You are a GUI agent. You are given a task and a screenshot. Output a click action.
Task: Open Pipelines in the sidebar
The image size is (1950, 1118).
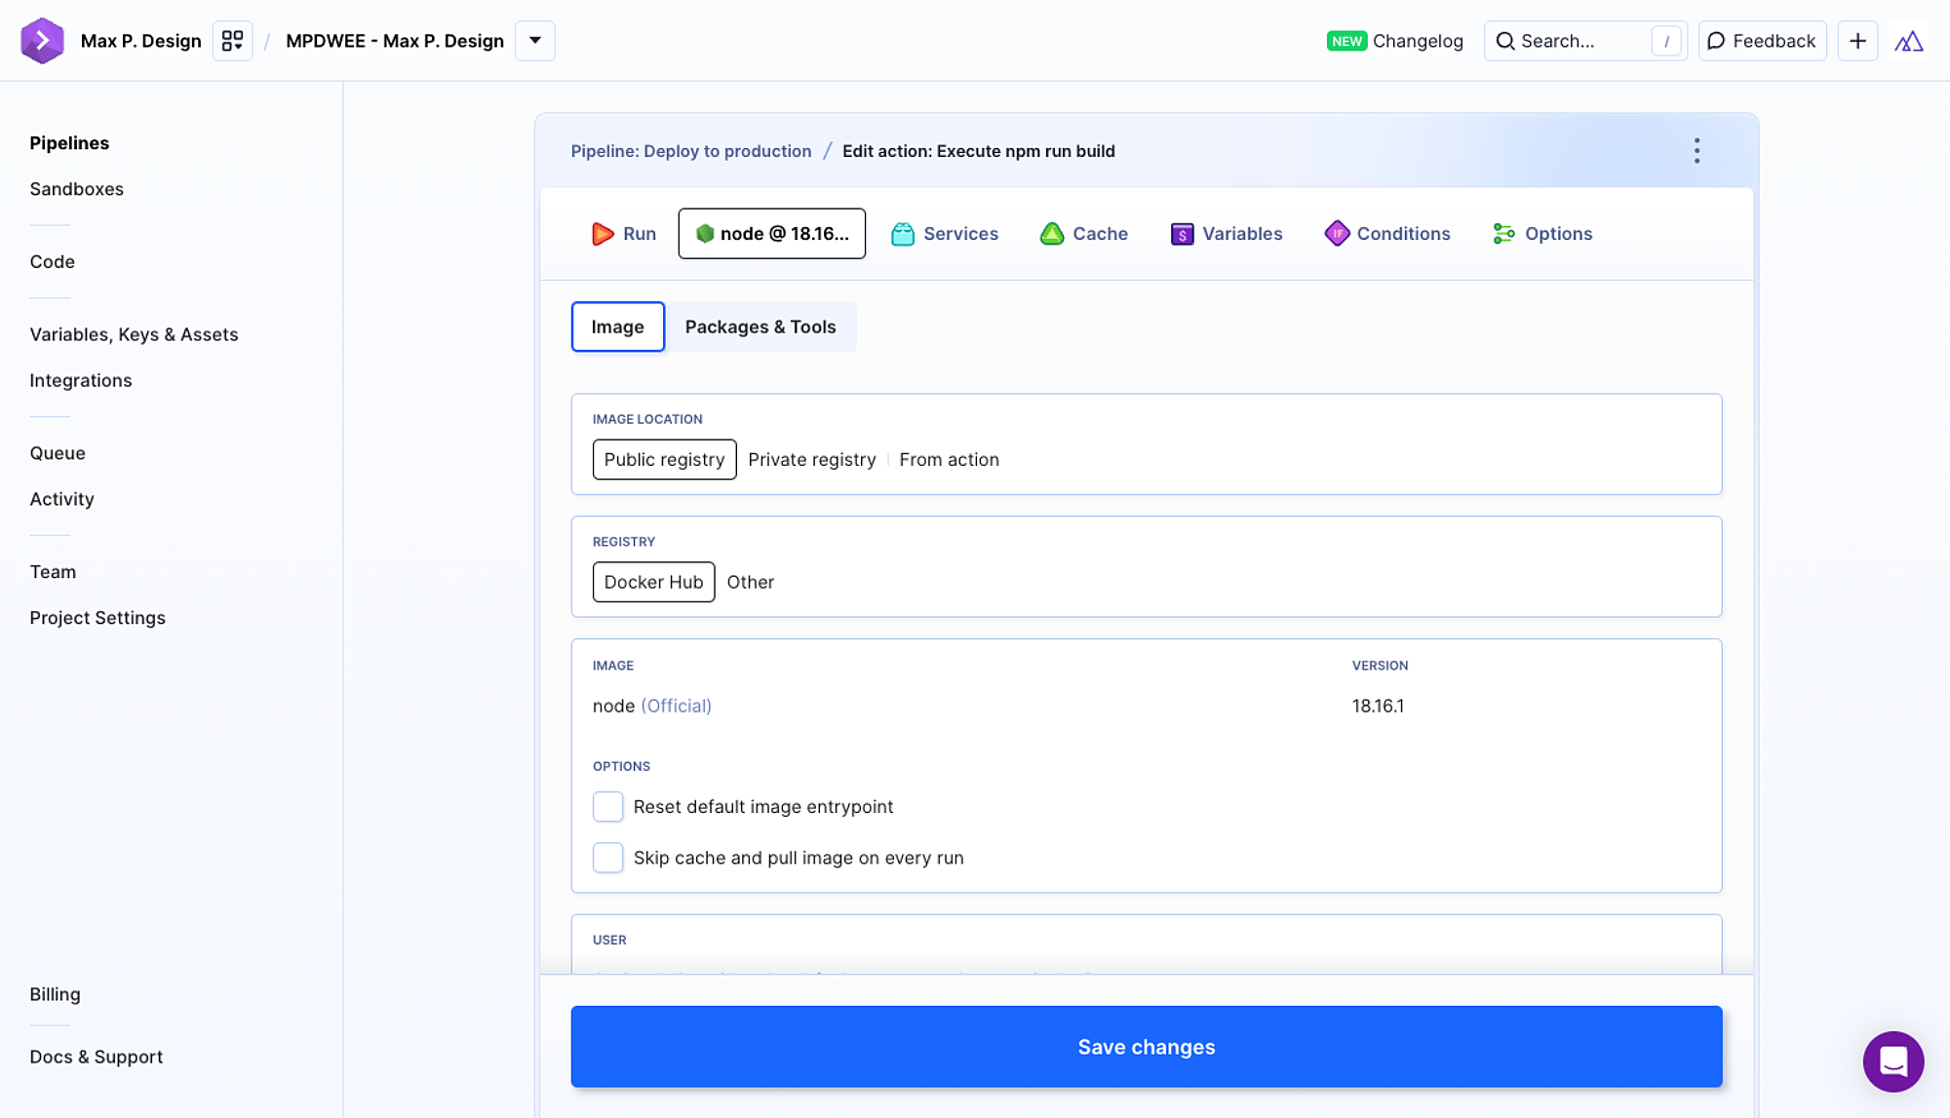[x=69, y=143]
